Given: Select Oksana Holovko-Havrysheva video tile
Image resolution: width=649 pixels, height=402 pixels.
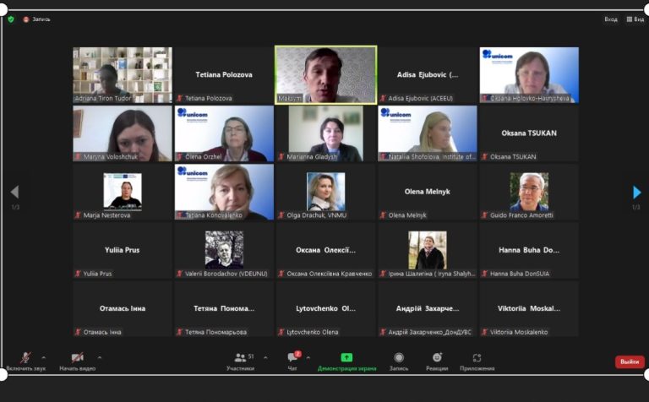Looking at the screenshot, I should click(529, 75).
